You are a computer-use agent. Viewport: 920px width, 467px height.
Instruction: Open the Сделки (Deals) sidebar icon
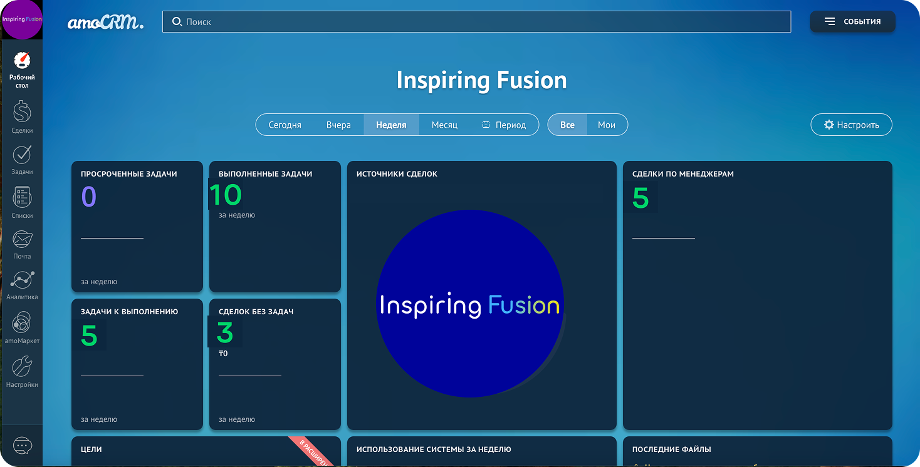tap(22, 113)
